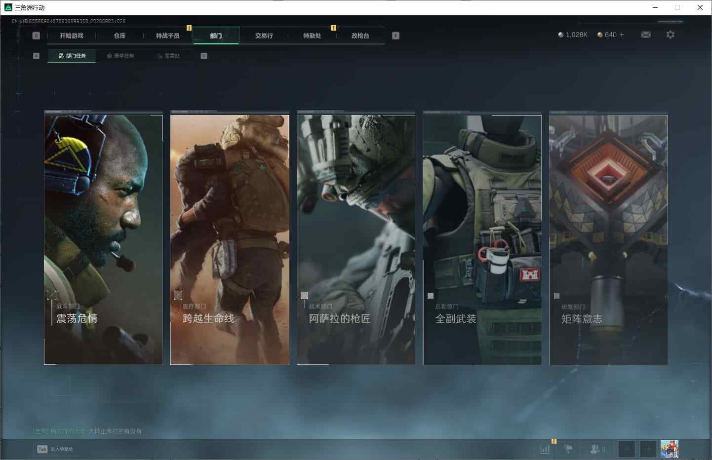Screen dimensions: 712x460
Task: Click the silver currency icon beside 1,028K
Action: pos(560,35)
